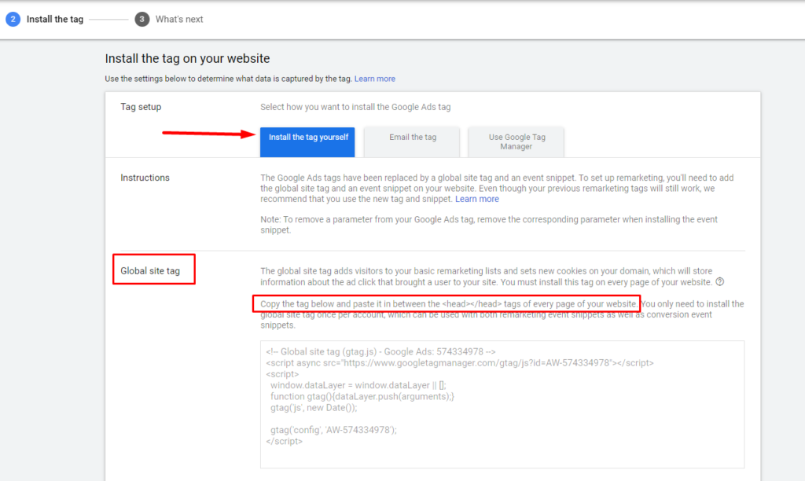
Task: Open the Learn more link under page title
Action: click(375, 79)
